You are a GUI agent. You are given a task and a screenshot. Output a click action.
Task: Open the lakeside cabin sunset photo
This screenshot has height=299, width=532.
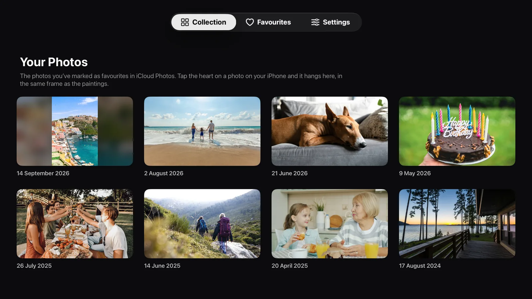[457, 224]
